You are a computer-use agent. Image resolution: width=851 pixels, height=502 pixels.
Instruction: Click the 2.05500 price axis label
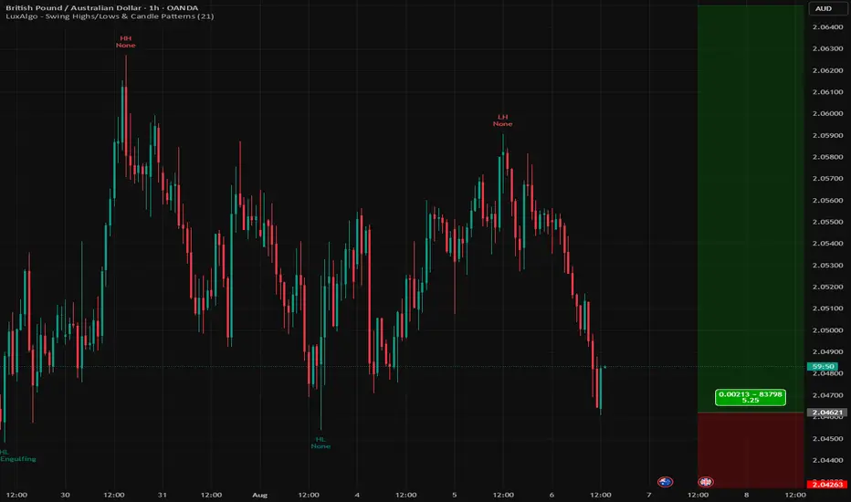point(827,222)
